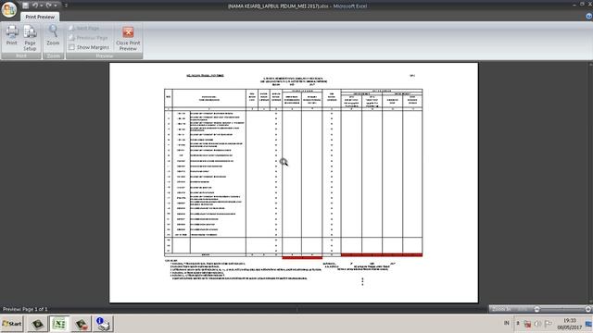The width and height of the screenshot is (593, 333).
Task: Open first taskbar application icon next to Start
Action: click(x=37, y=324)
